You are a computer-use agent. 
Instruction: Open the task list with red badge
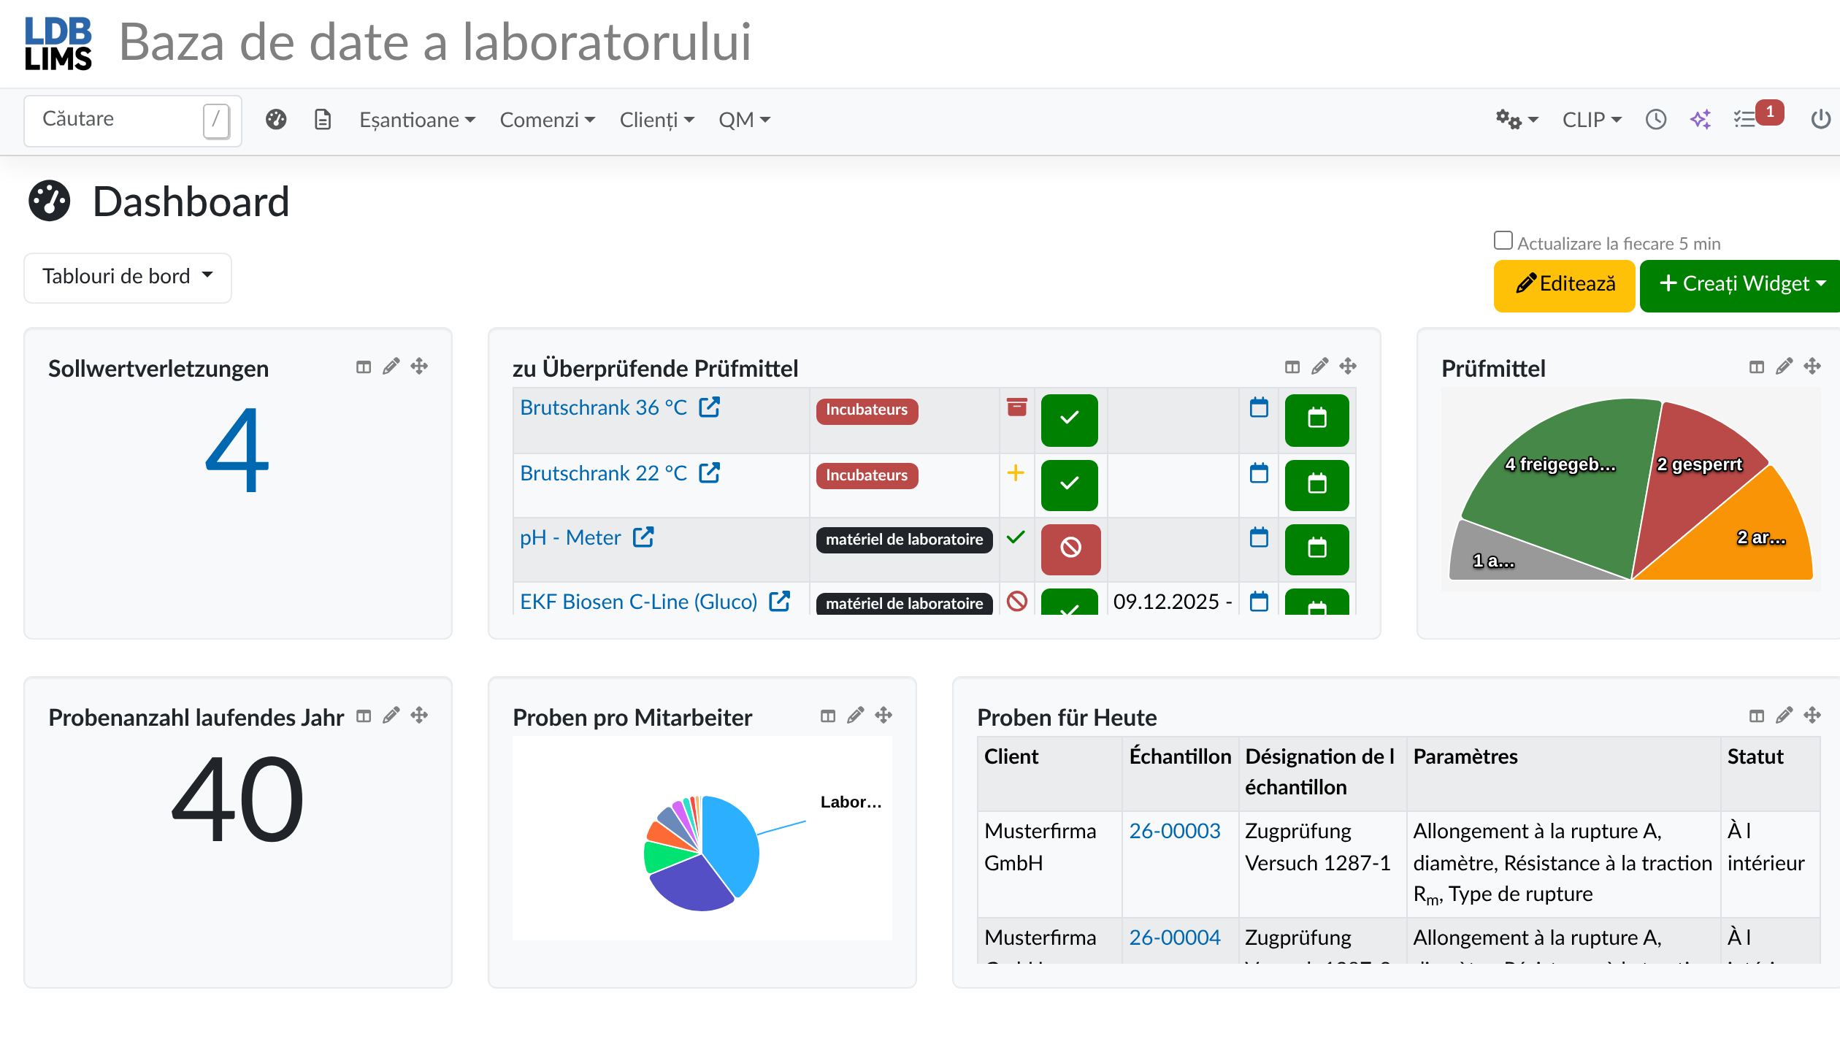(1758, 117)
